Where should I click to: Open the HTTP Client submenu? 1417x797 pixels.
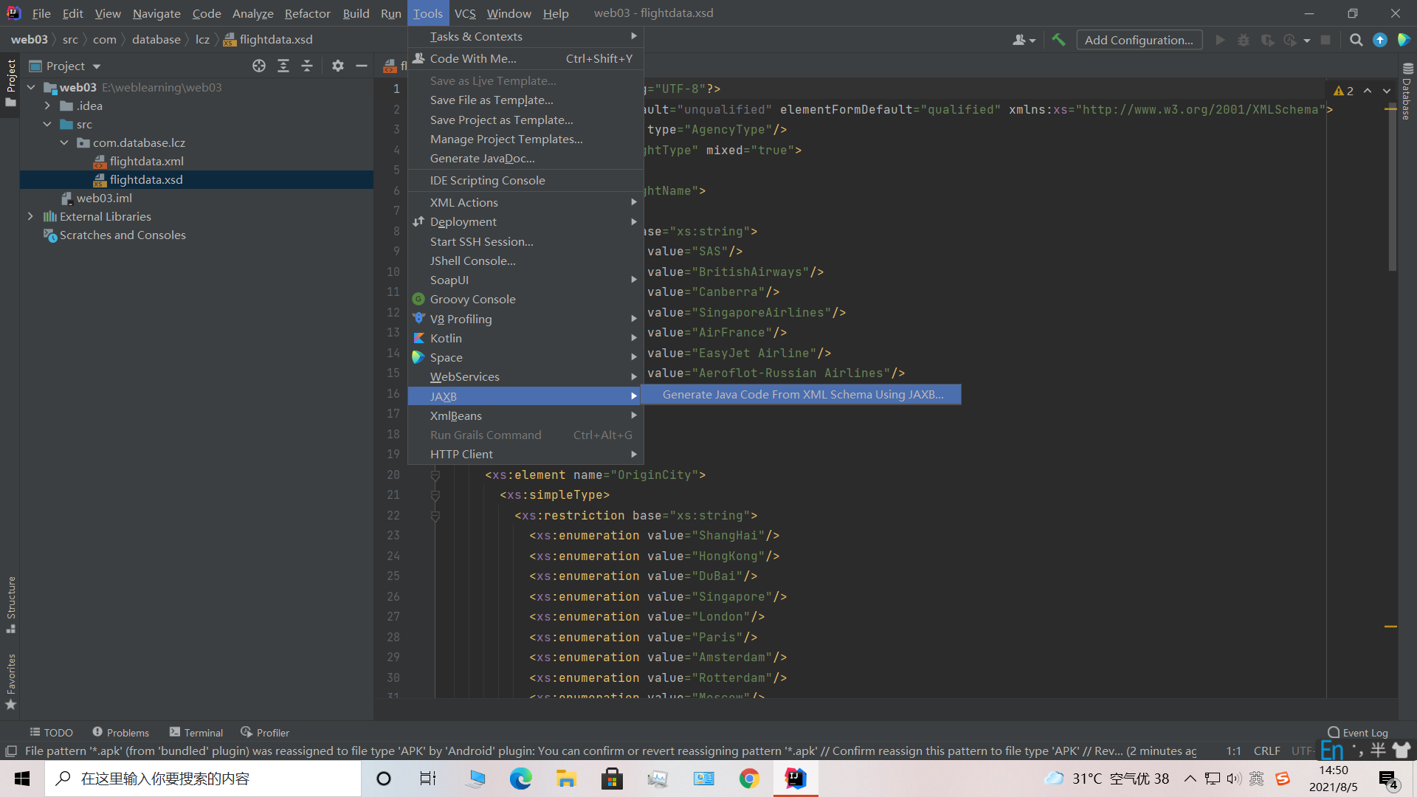tap(525, 455)
